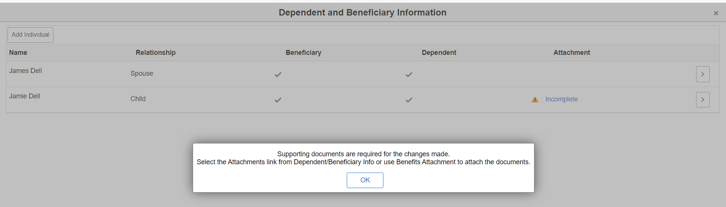Open the Incomplete attachment link
The image size is (726, 207).
561,99
